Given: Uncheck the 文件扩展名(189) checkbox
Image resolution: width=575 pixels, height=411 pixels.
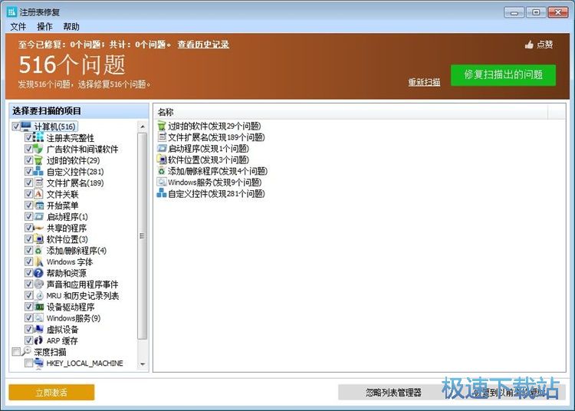Looking at the screenshot, I should click(28, 182).
